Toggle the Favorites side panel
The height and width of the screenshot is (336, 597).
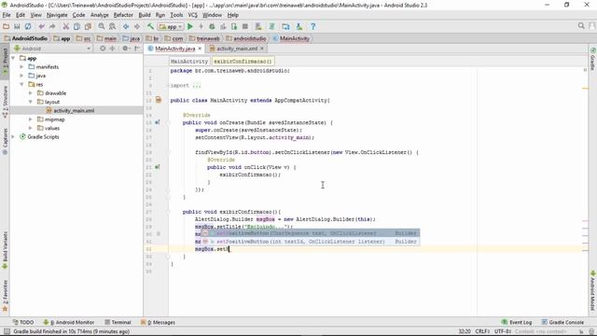click(x=5, y=296)
